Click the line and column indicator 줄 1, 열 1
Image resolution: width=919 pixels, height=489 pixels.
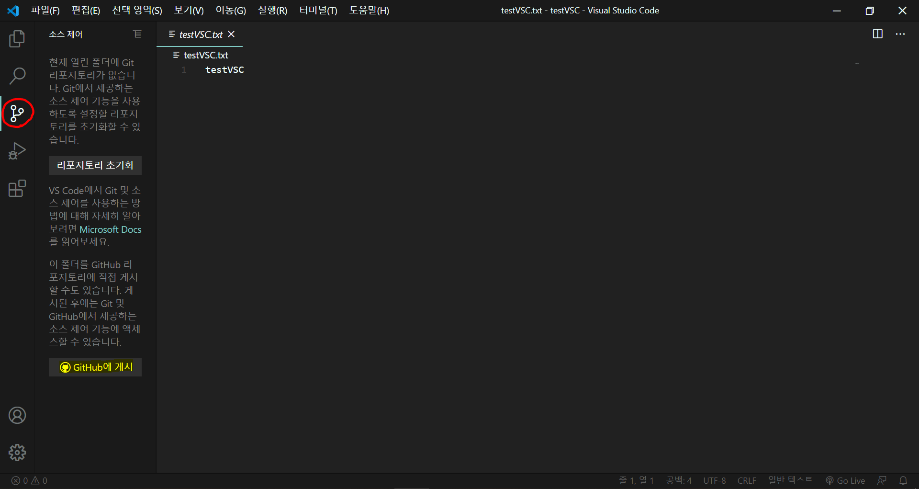coord(636,480)
